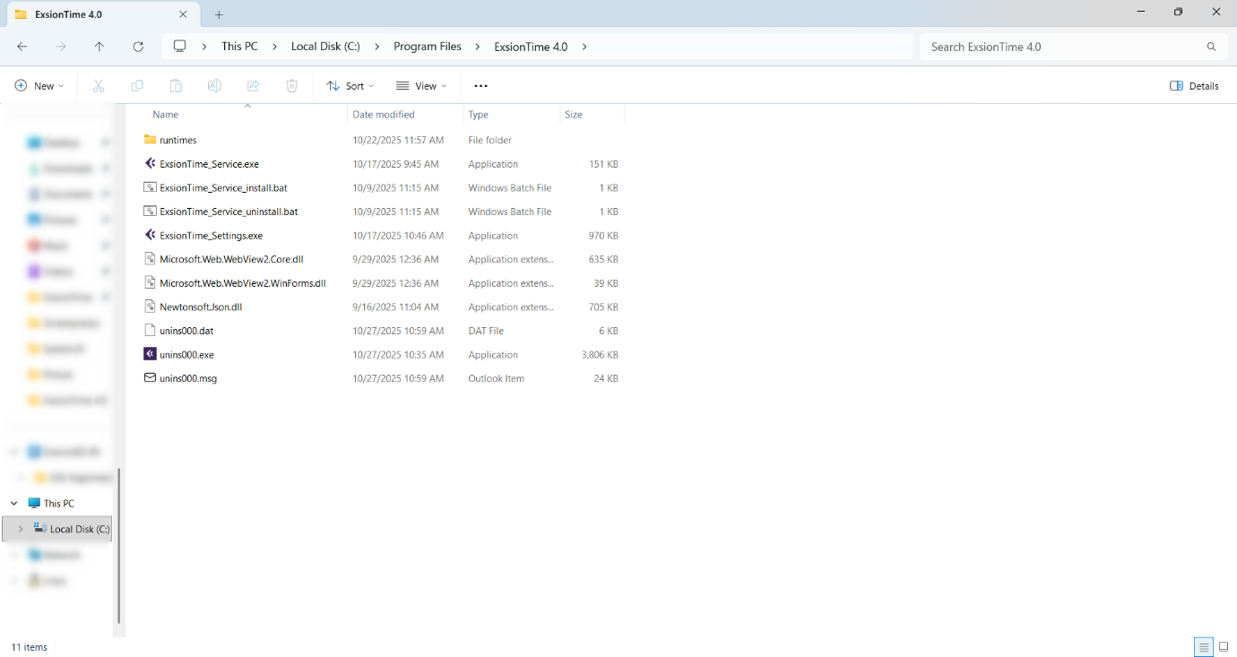Viewport: 1237px width, 657px height.
Task: Select the ExsionTime_Service.exe application icon
Action: pyautogui.click(x=150, y=164)
